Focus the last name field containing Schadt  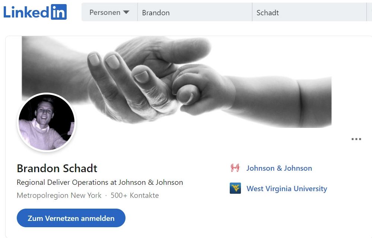309,12
